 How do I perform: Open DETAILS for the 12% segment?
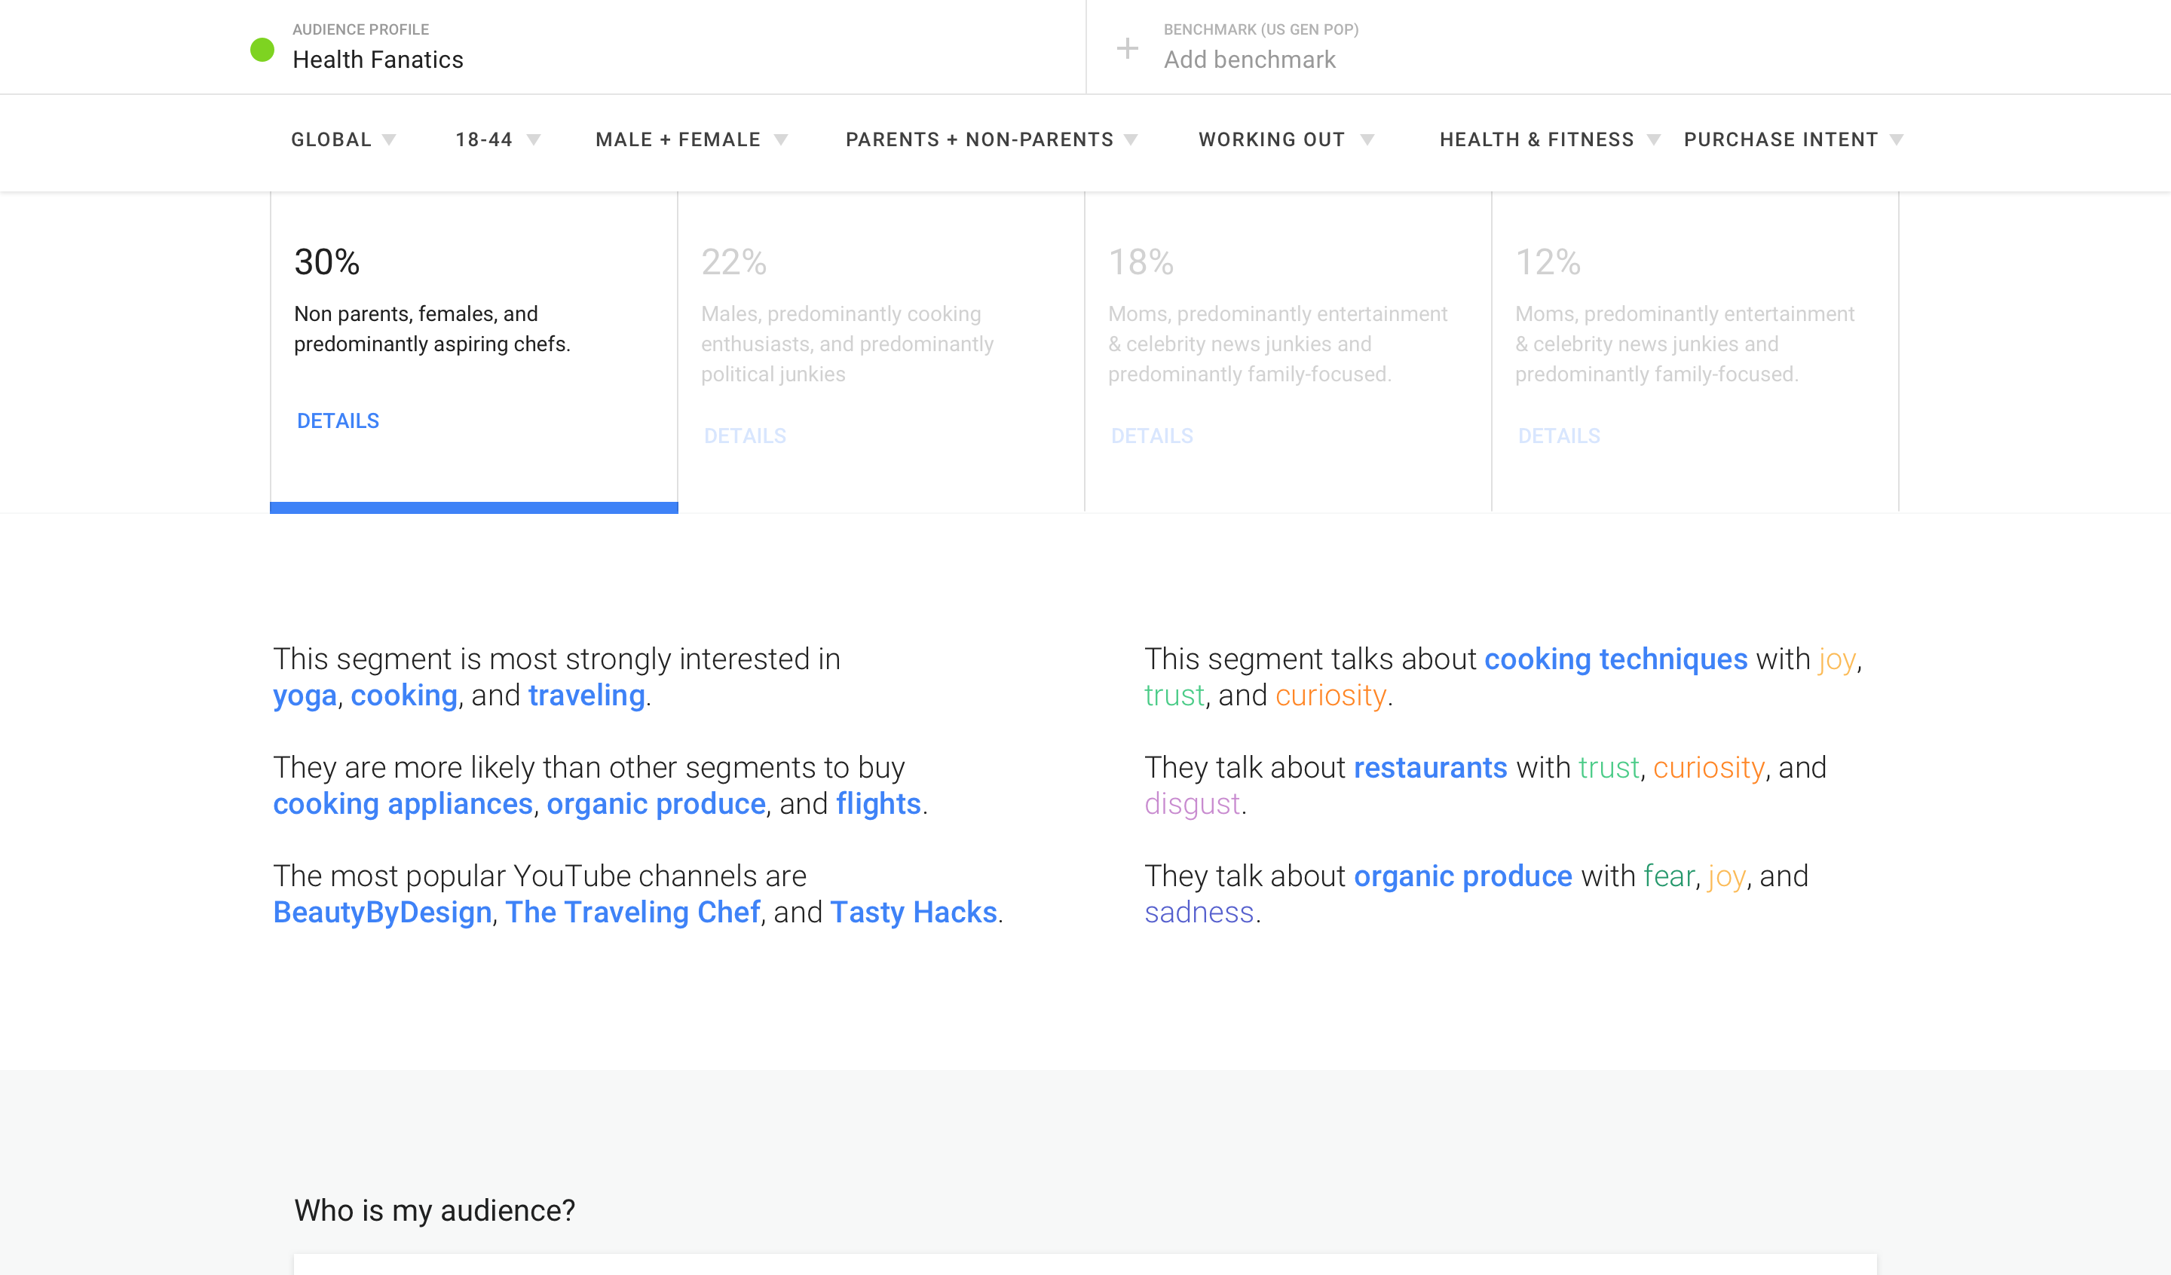pyautogui.click(x=1560, y=436)
